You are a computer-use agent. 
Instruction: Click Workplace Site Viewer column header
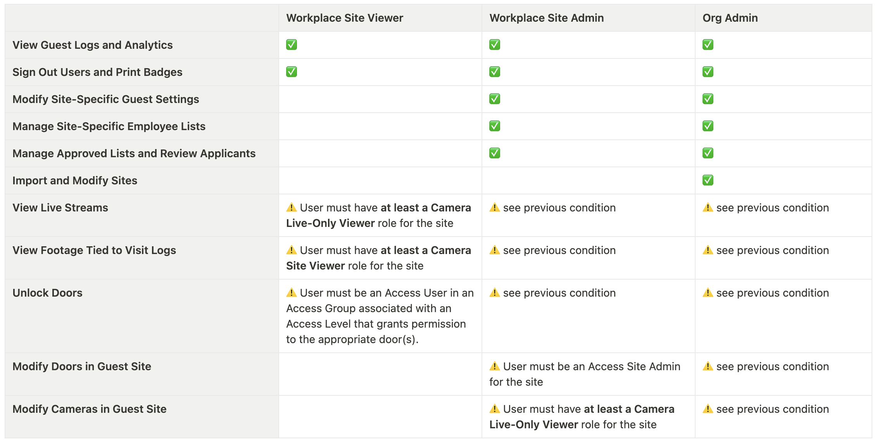(345, 18)
